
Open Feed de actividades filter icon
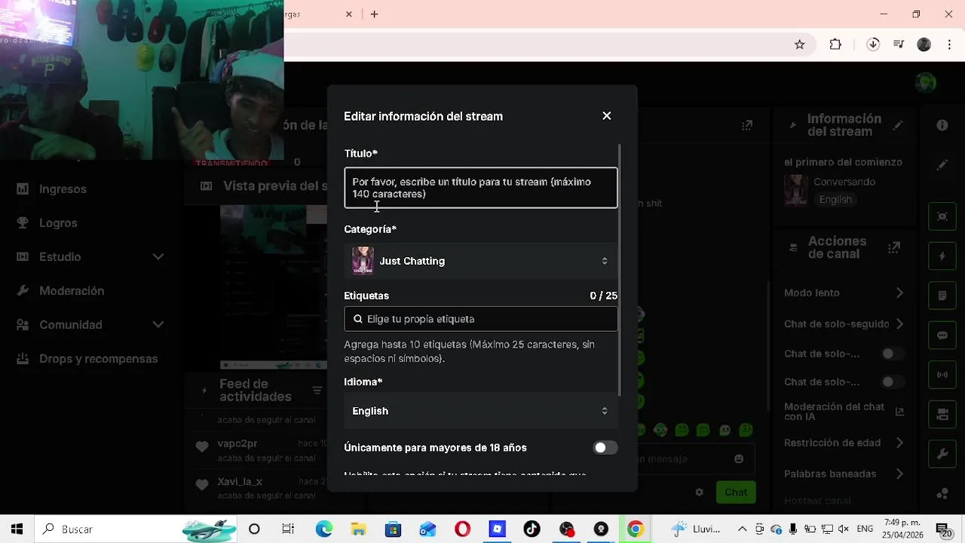pyautogui.click(x=317, y=391)
